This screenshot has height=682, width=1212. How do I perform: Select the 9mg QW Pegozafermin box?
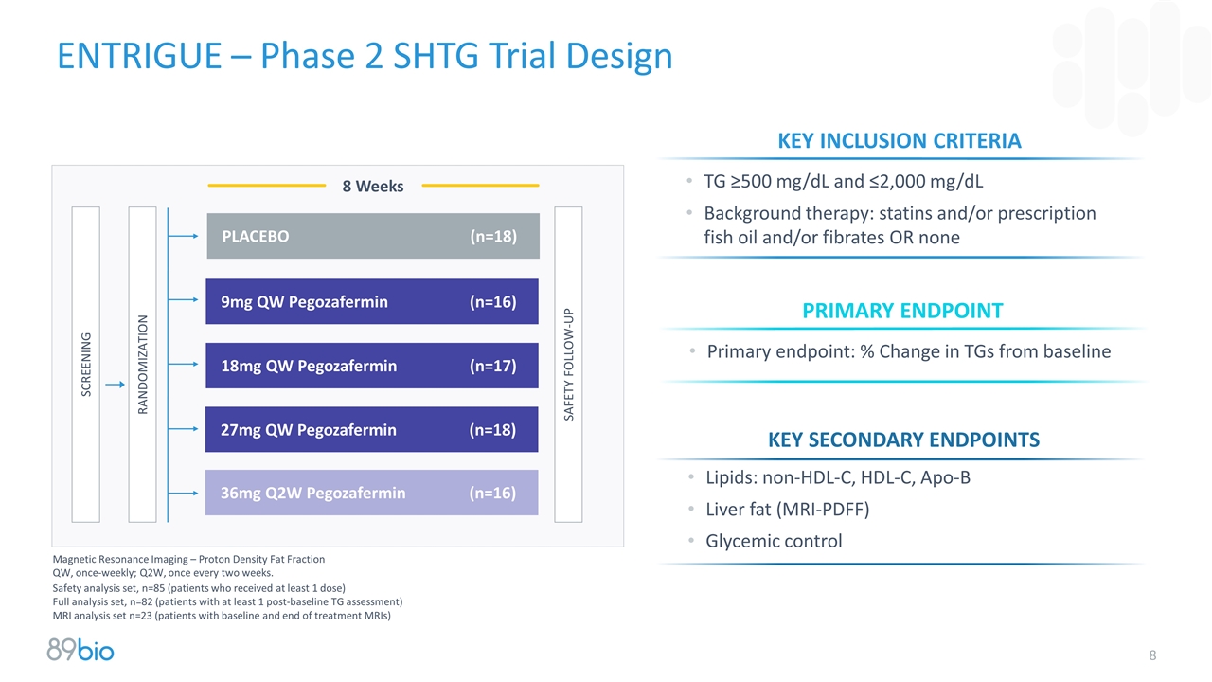[372, 302]
